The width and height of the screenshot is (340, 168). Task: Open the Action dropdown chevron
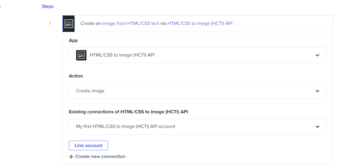coord(317,91)
